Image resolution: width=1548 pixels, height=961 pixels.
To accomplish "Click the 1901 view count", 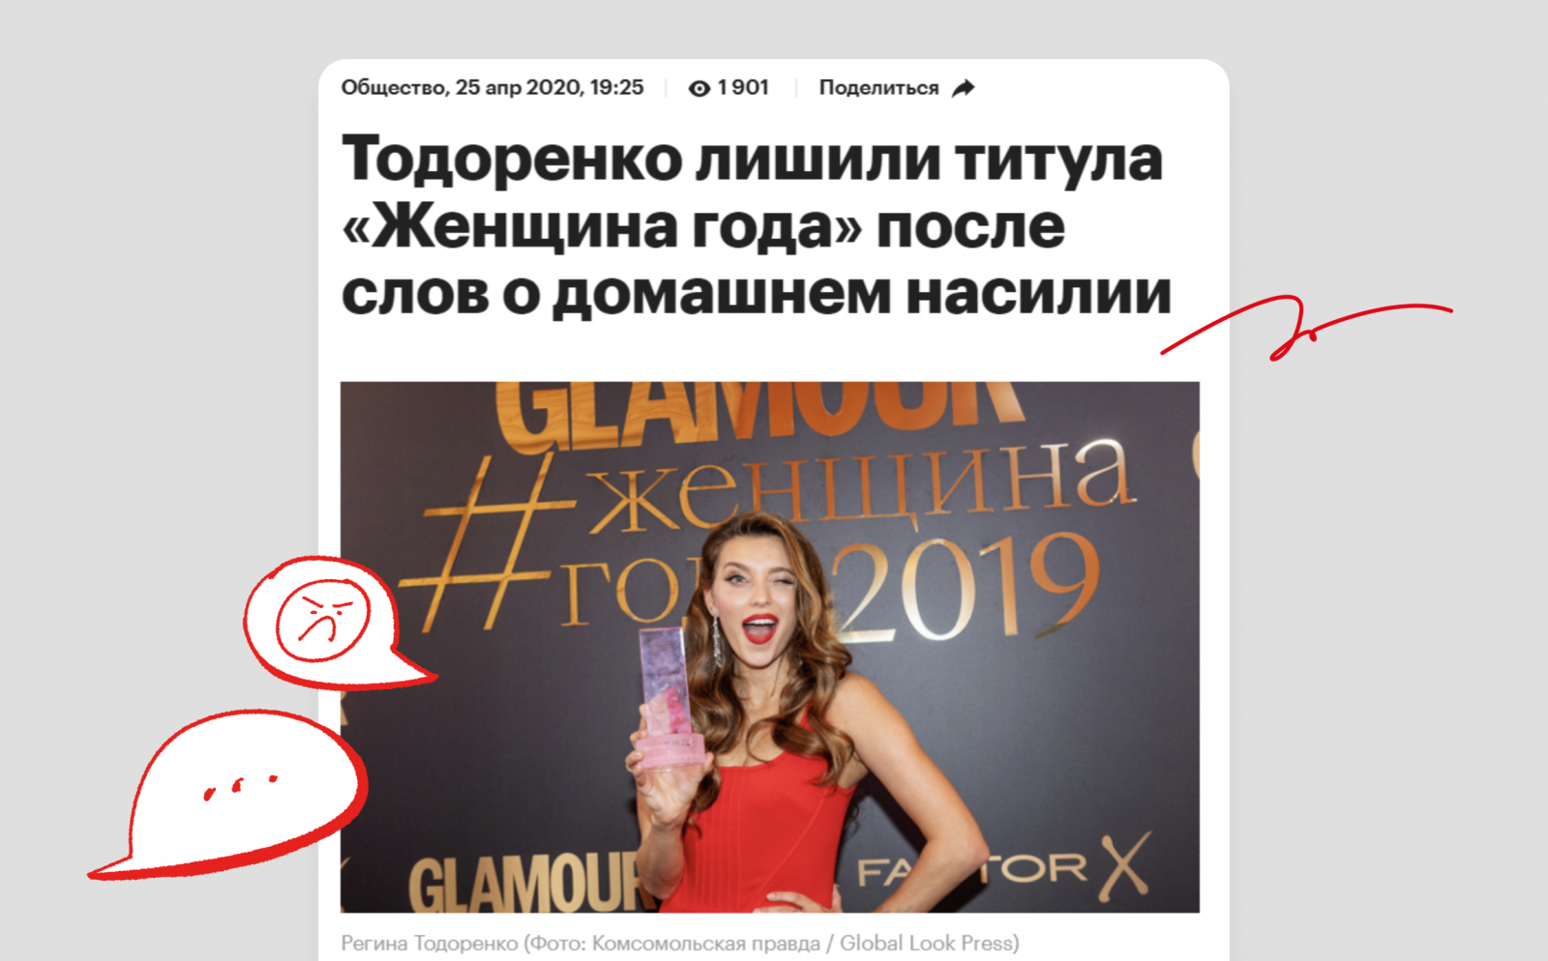I will click(x=743, y=88).
